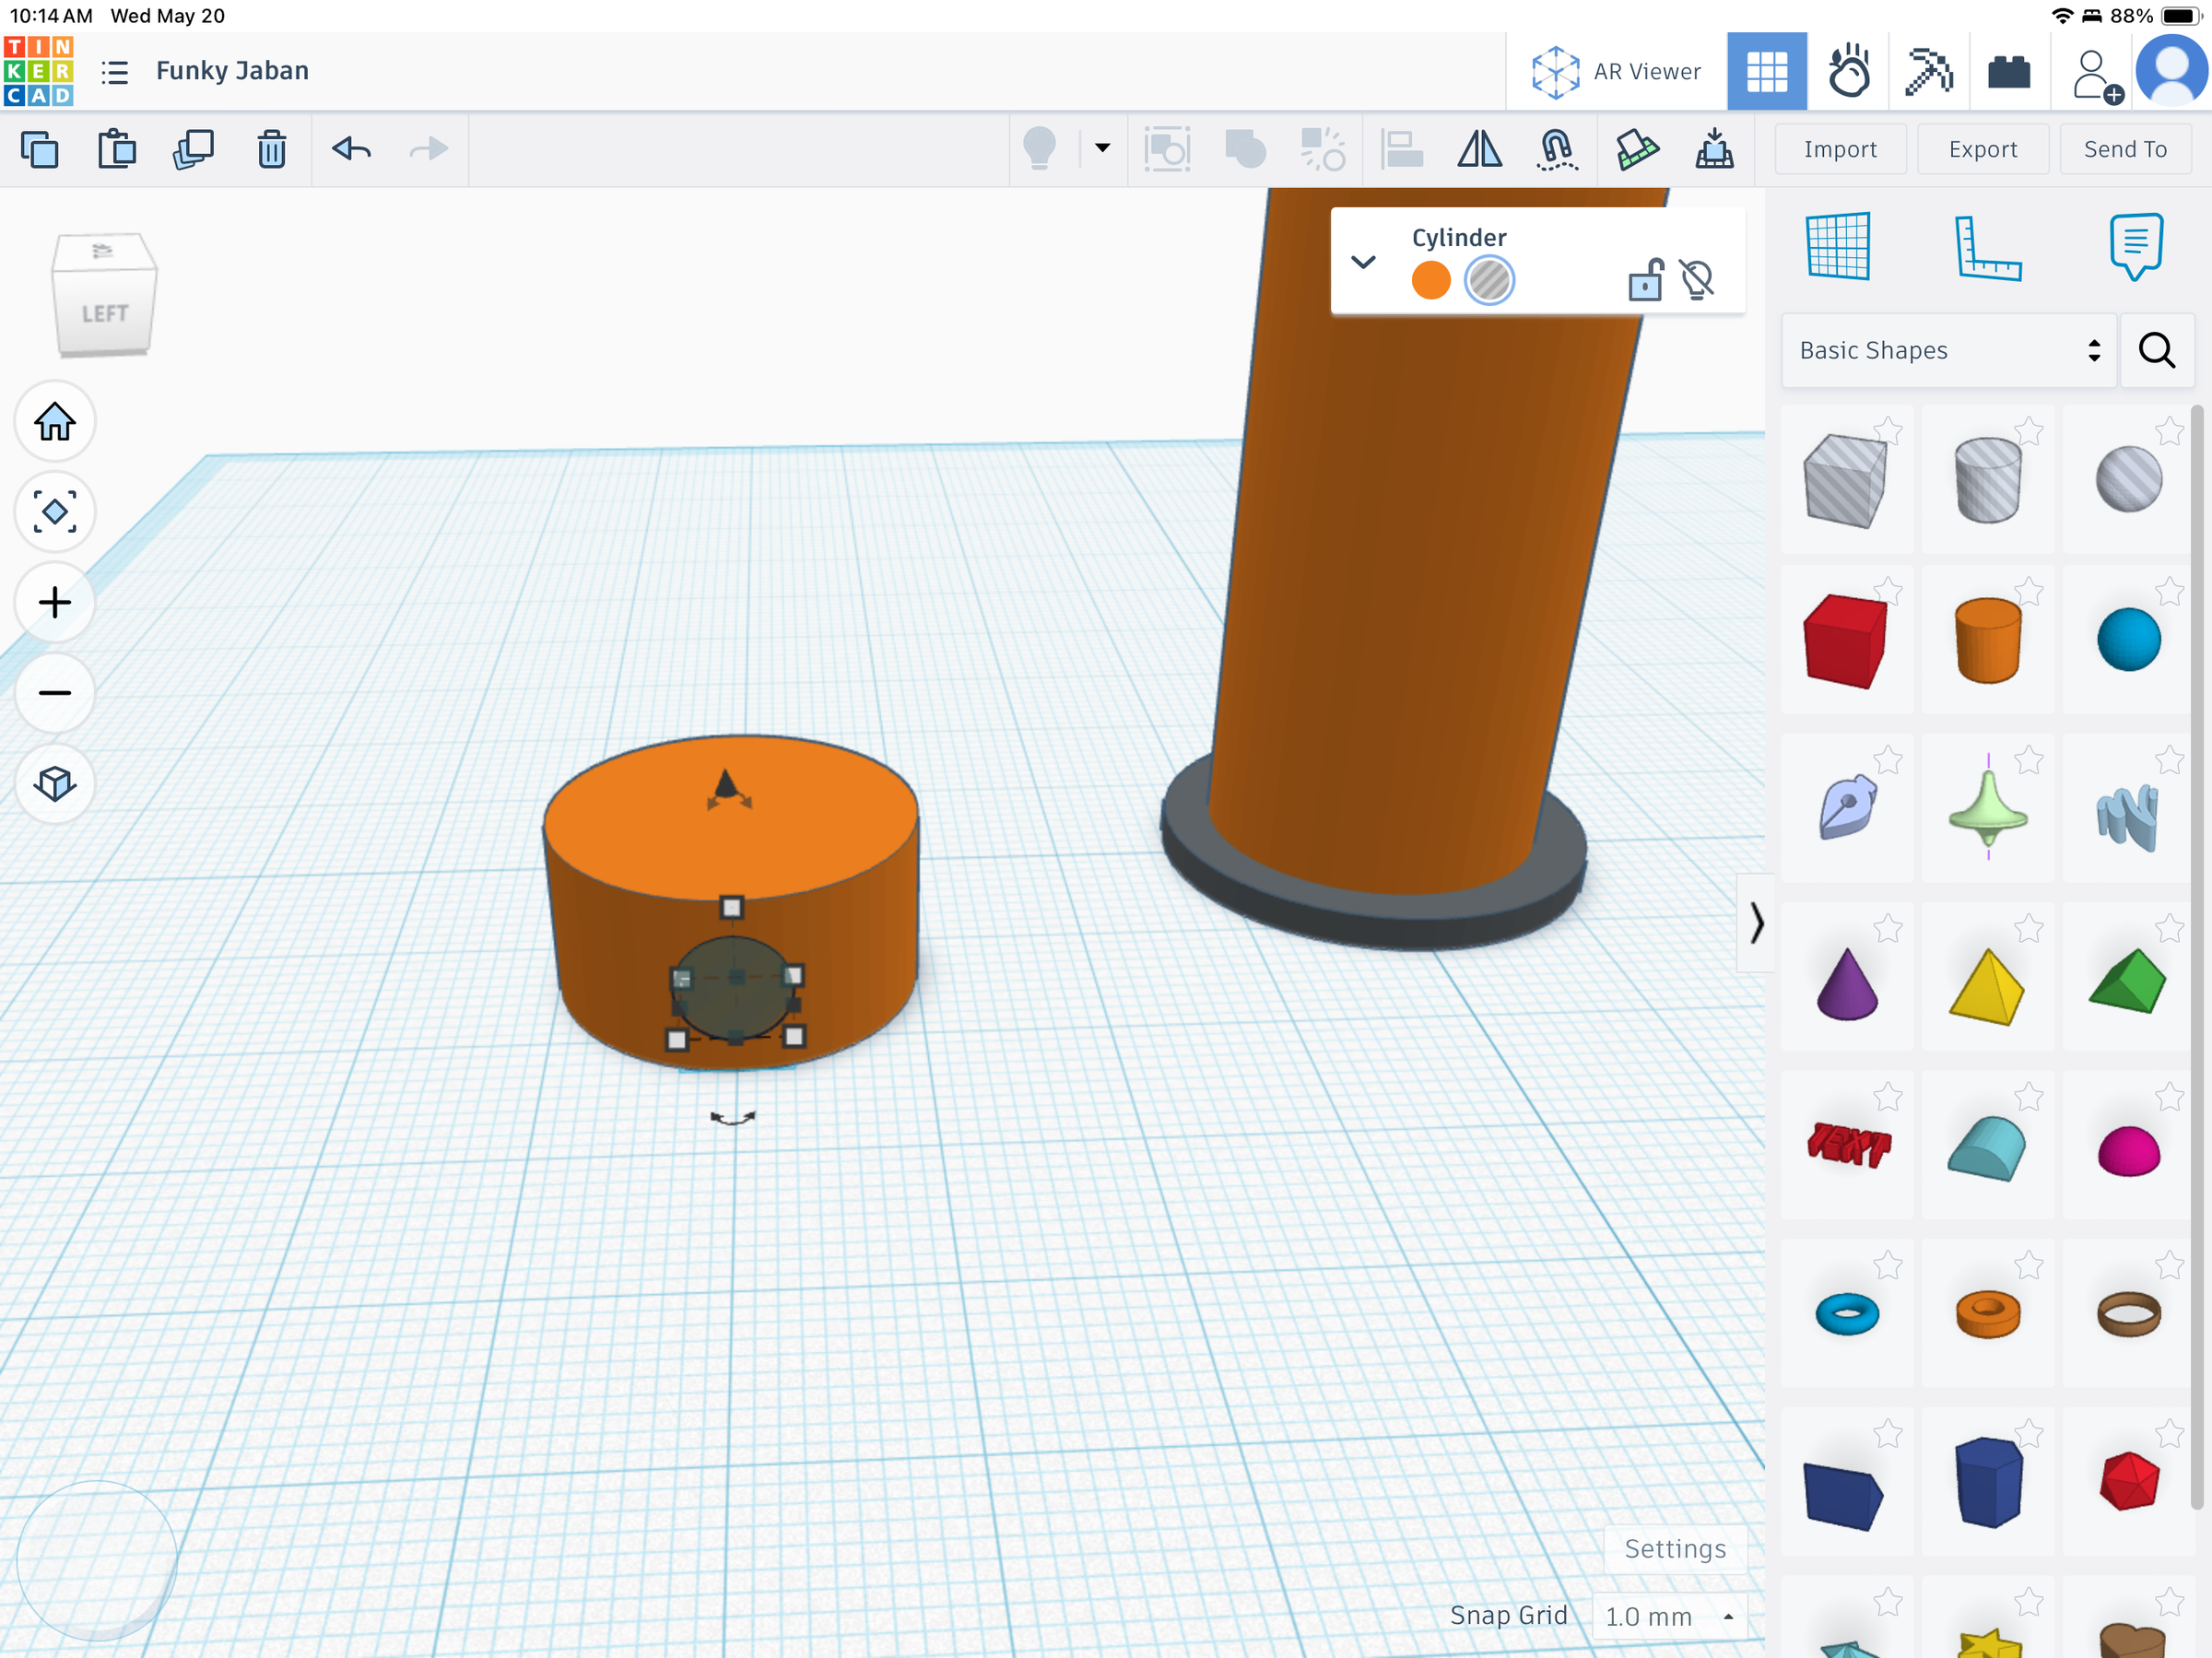This screenshot has height=1658, width=2212.
Task: Click the Align tool
Action: pos(1402,150)
